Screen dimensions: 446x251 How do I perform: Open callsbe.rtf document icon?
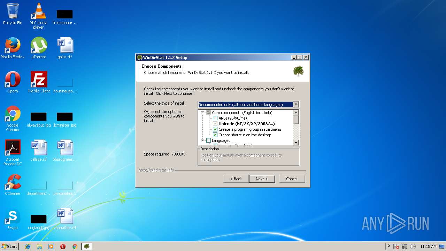click(x=38, y=151)
